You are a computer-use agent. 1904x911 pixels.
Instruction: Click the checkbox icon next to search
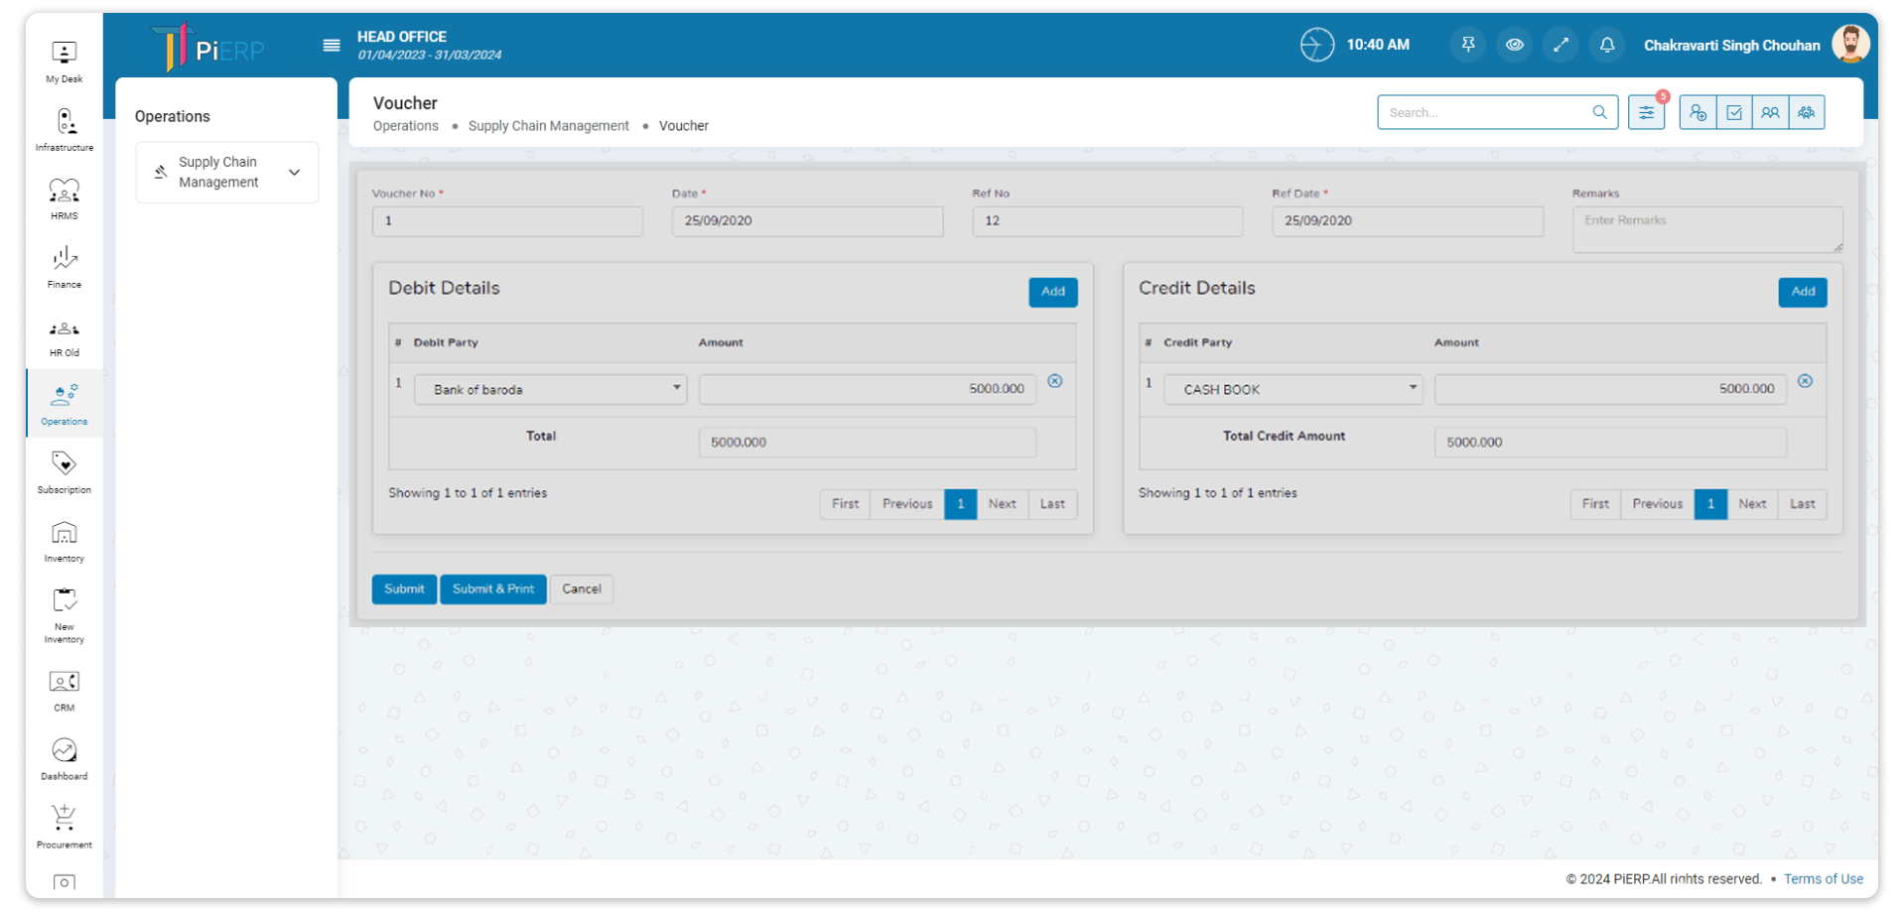(1733, 112)
